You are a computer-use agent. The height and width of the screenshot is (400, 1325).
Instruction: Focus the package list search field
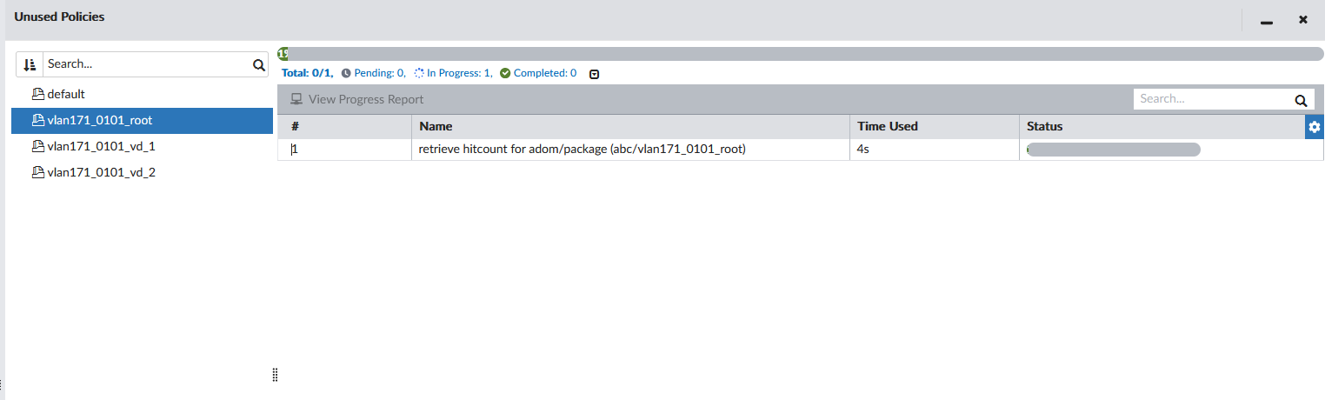[x=146, y=64]
